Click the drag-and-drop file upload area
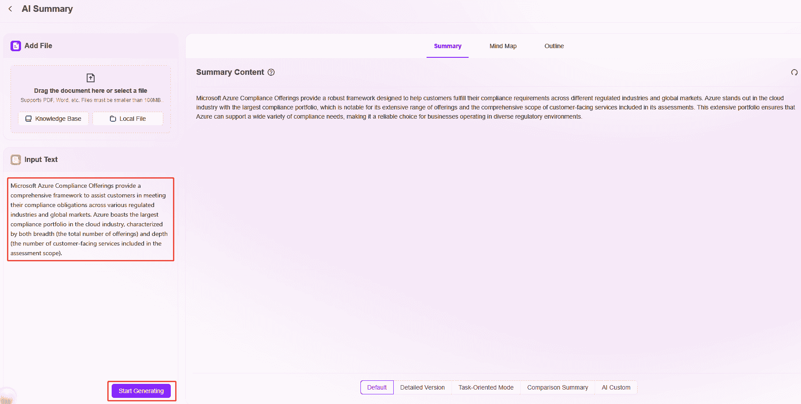This screenshot has width=801, height=404. click(x=91, y=99)
